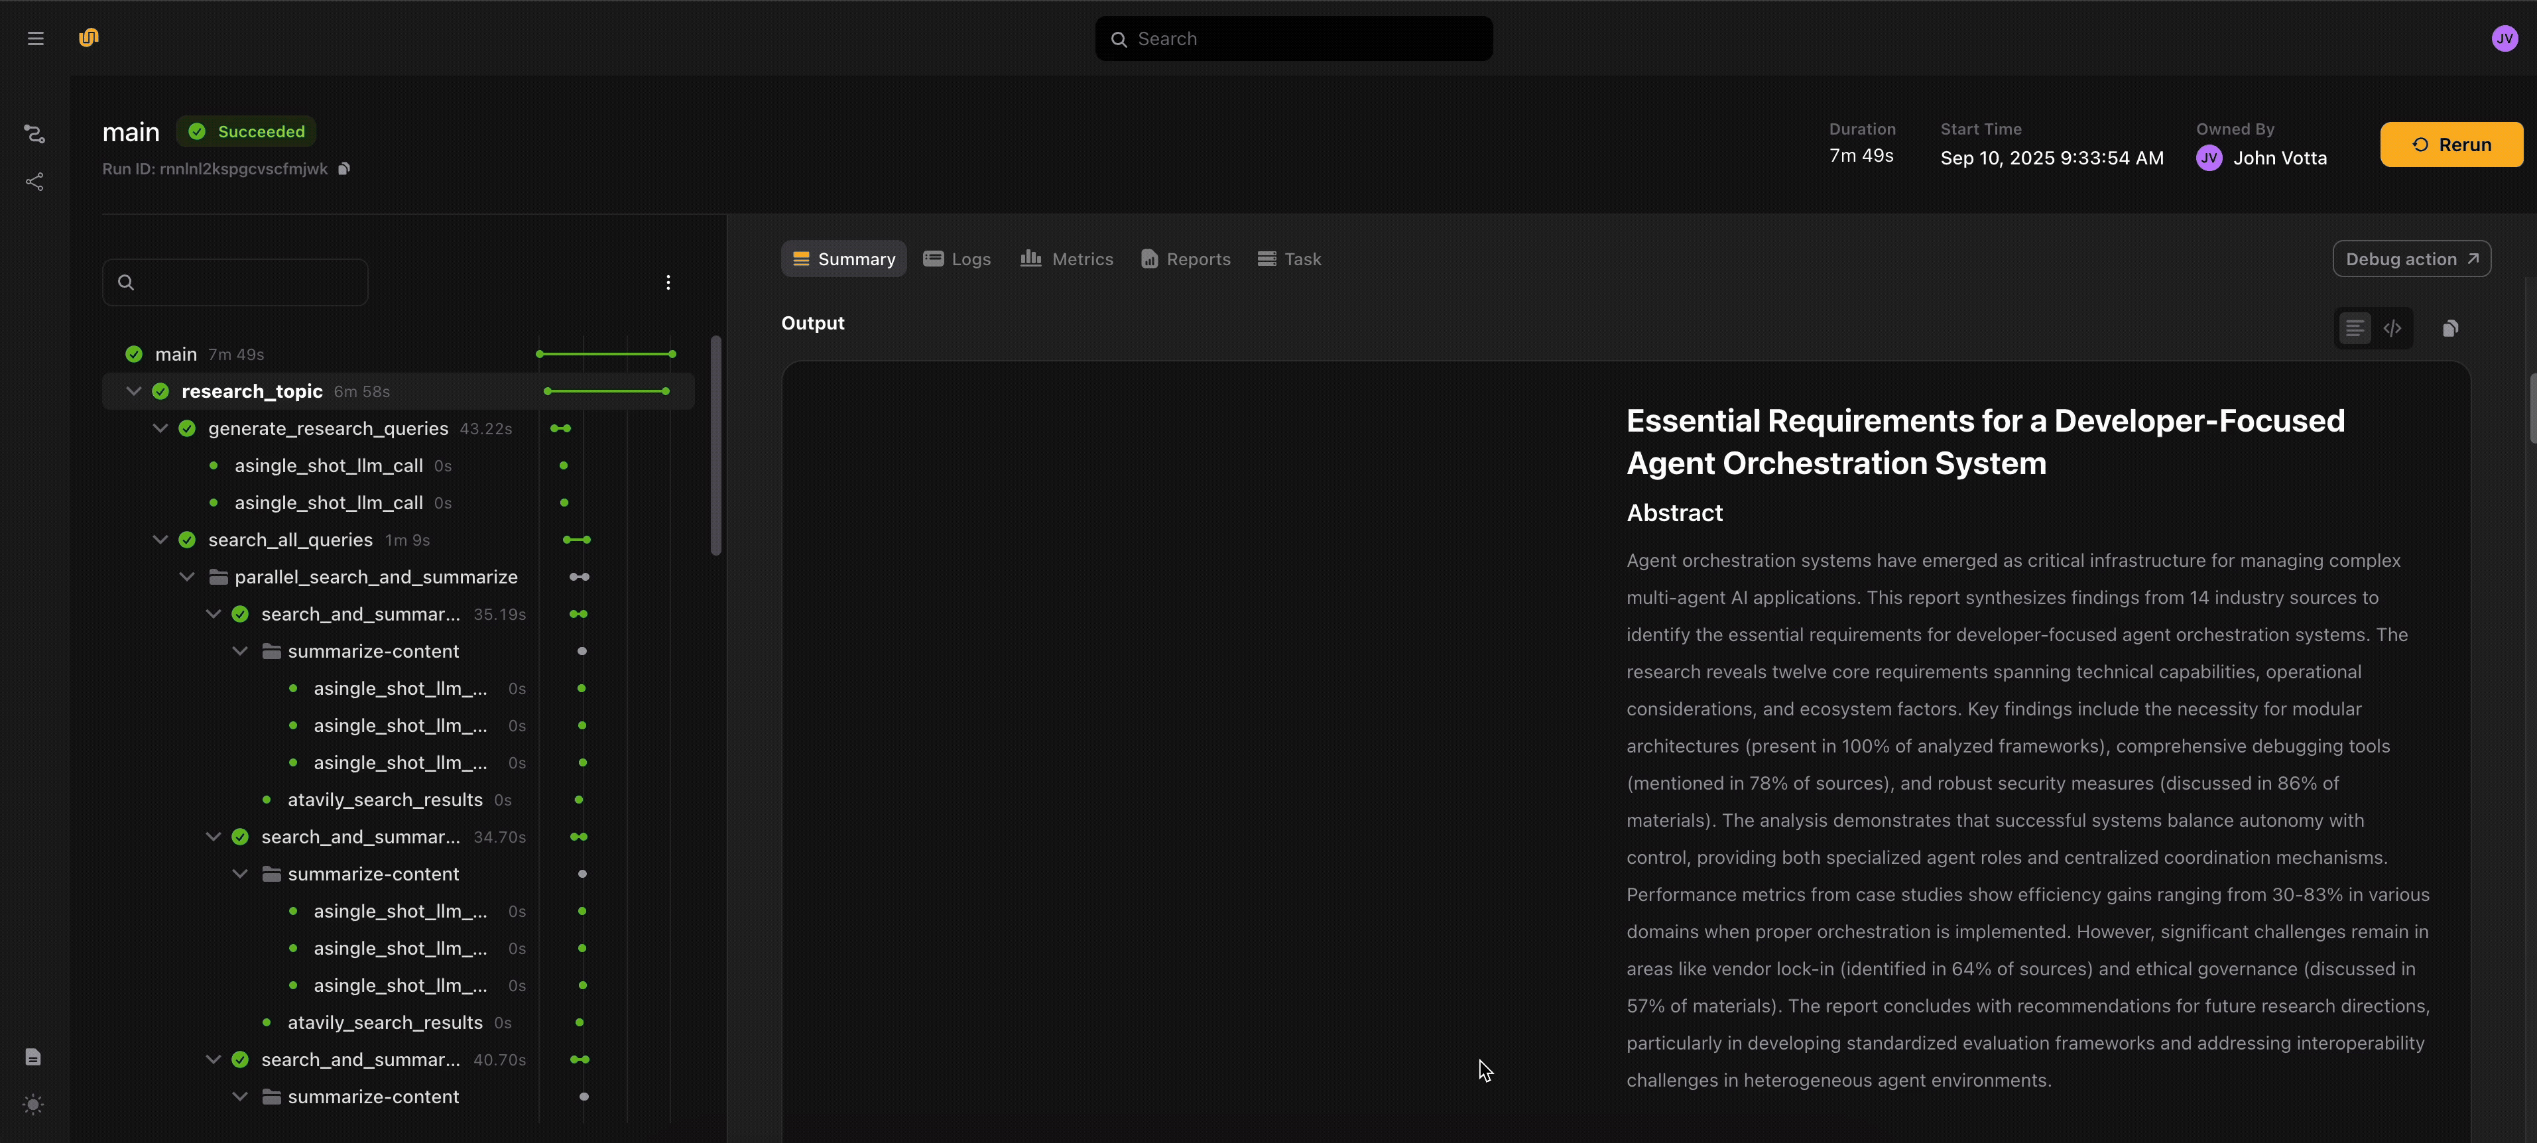Open the hamburger menu icon
Viewport: 2537px width, 1143px height.
tap(35, 38)
